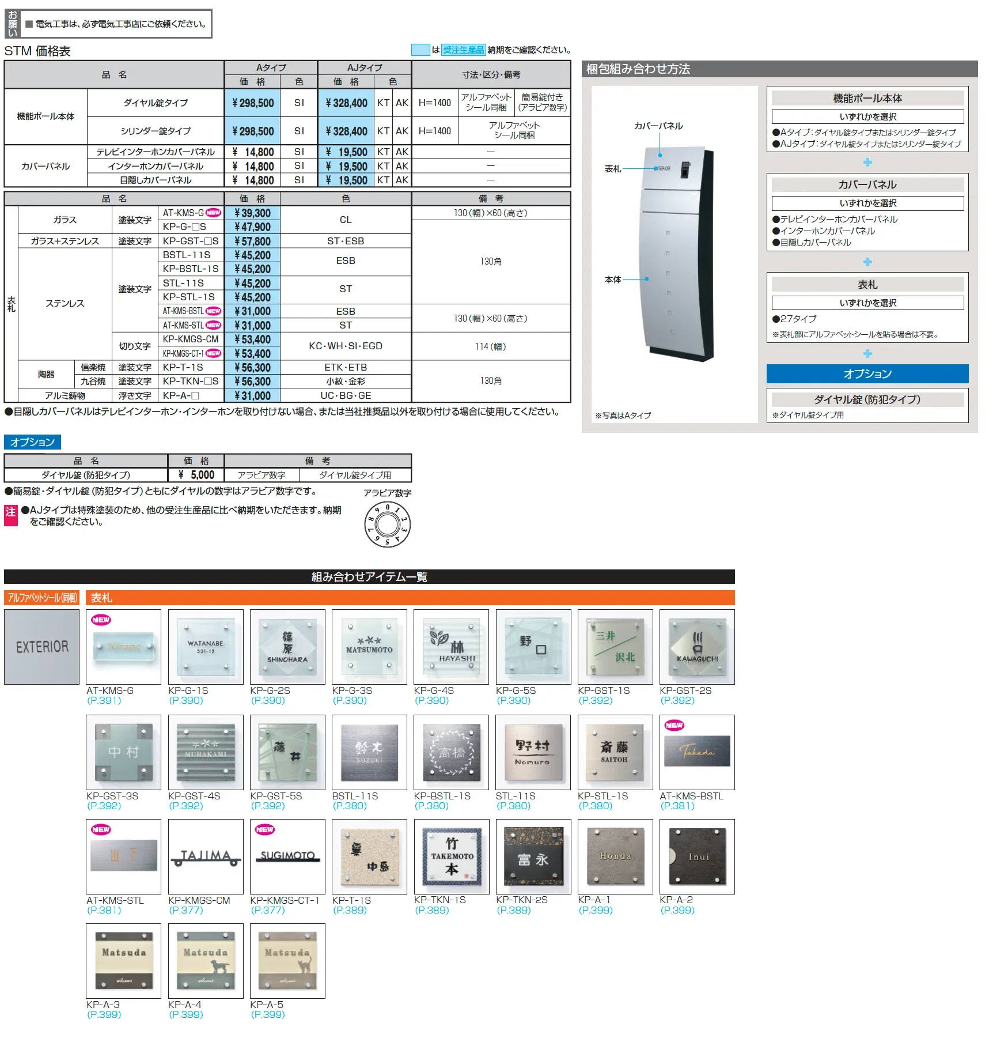
Task: Choose the AT-KMS-STL nameplate thumbnail
Action: coord(123,856)
